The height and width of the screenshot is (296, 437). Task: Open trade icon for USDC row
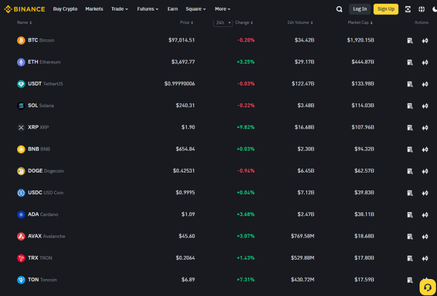425,193
